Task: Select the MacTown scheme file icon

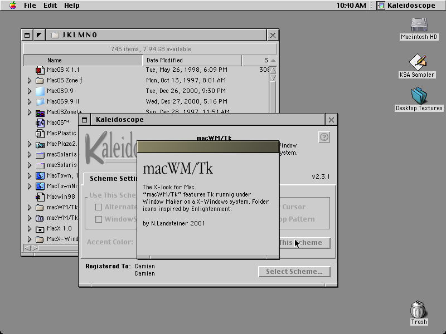Action: [40, 175]
